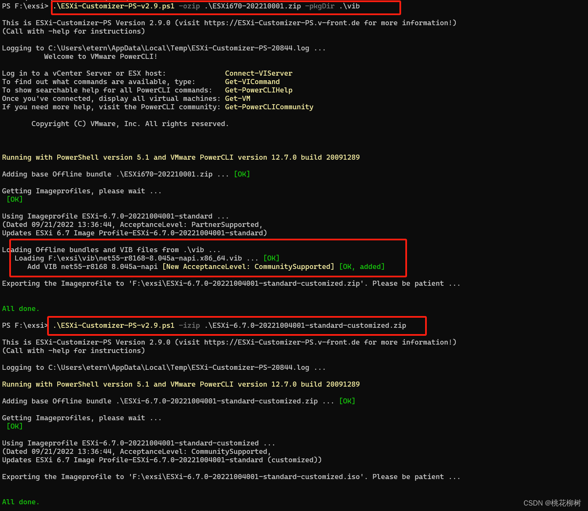Click the Get-PowerCLICommunity text

point(269,107)
